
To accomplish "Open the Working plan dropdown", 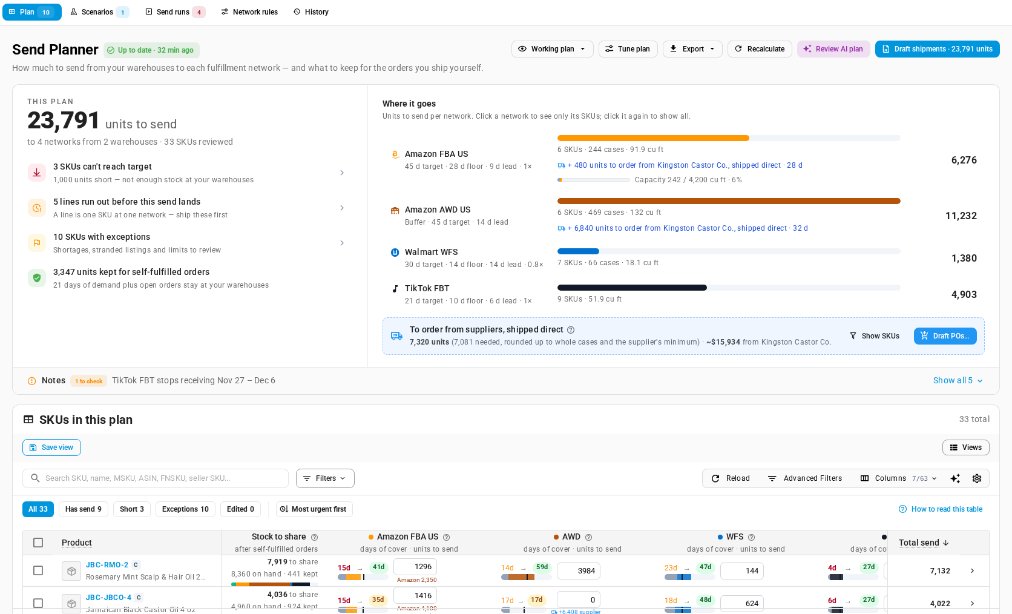I will pos(553,49).
